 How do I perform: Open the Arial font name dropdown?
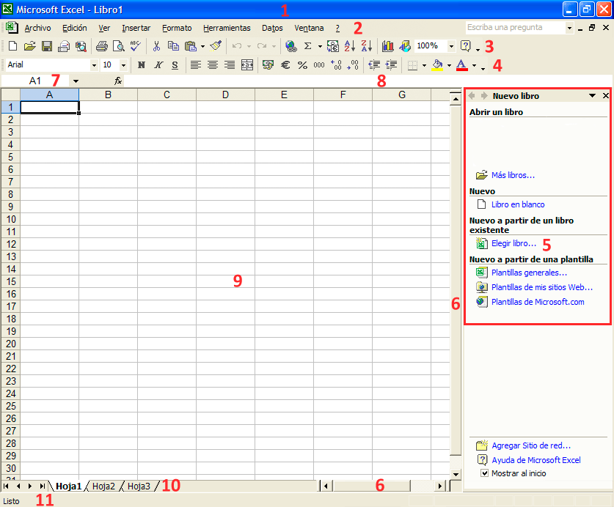pyautogui.click(x=94, y=65)
